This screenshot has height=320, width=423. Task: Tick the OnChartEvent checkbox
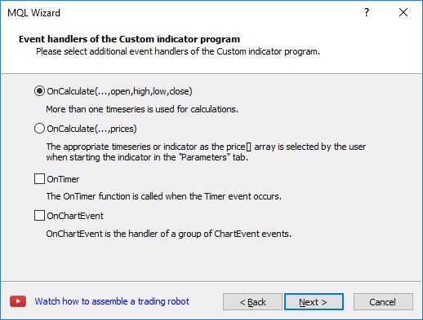point(39,216)
